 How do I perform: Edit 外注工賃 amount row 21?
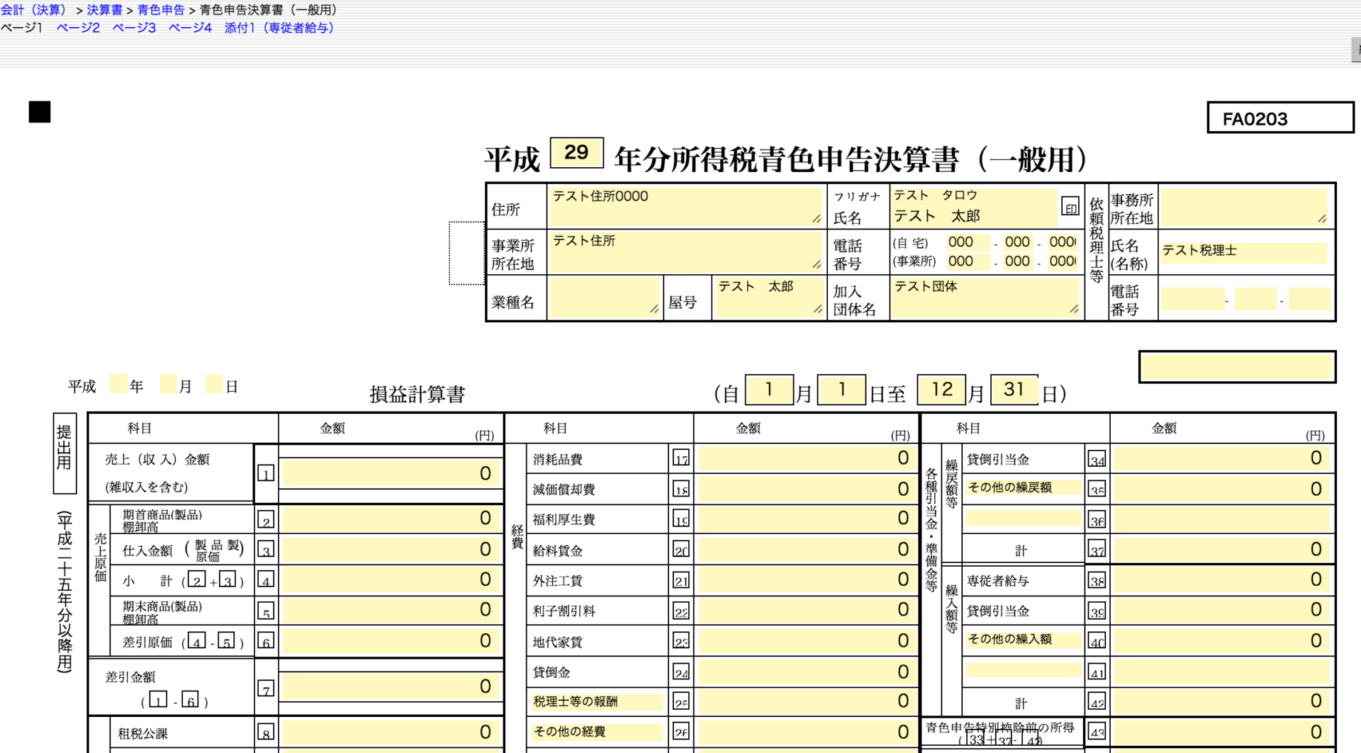pos(807,579)
